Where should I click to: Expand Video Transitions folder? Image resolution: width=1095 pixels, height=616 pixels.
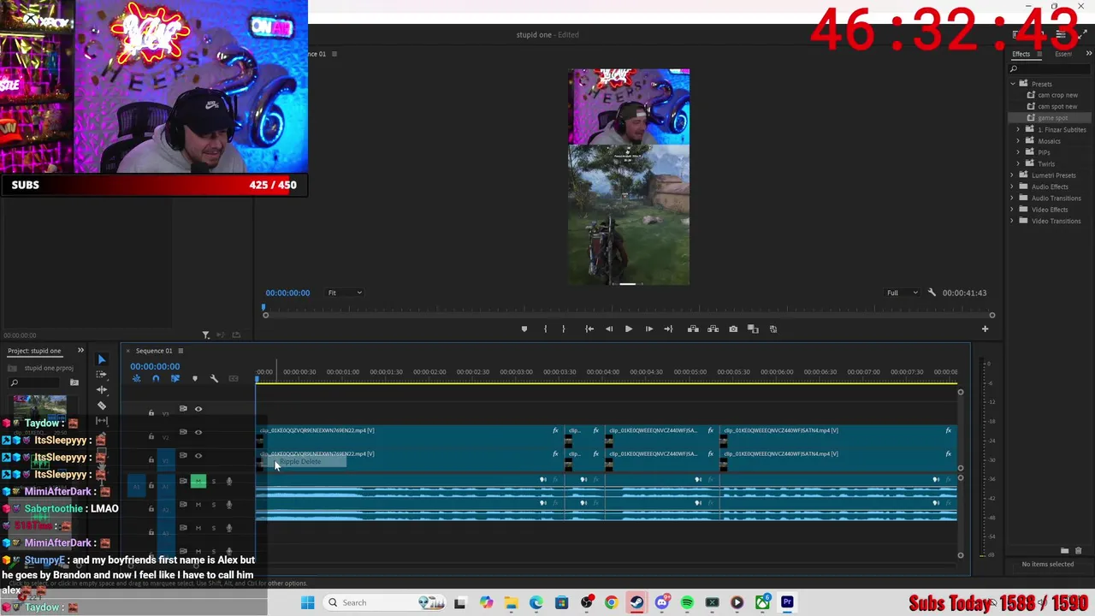pos(1012,221)
